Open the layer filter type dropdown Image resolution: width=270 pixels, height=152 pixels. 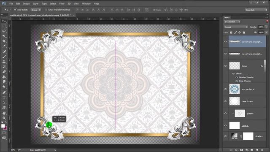click(232, 22)
